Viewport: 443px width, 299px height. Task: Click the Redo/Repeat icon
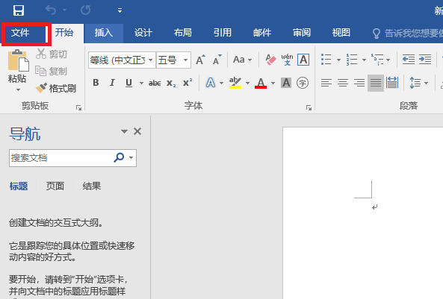(x=86, y=10)
